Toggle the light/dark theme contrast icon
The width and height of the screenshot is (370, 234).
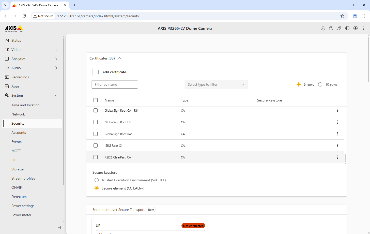[x=347, y=28]
